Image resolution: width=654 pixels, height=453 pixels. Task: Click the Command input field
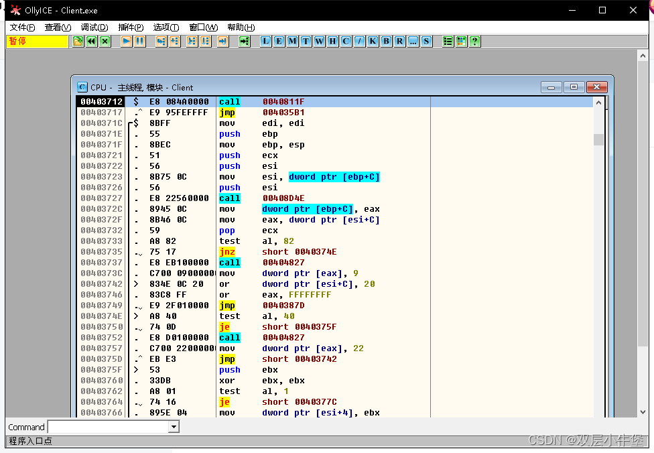pos(109,427)
